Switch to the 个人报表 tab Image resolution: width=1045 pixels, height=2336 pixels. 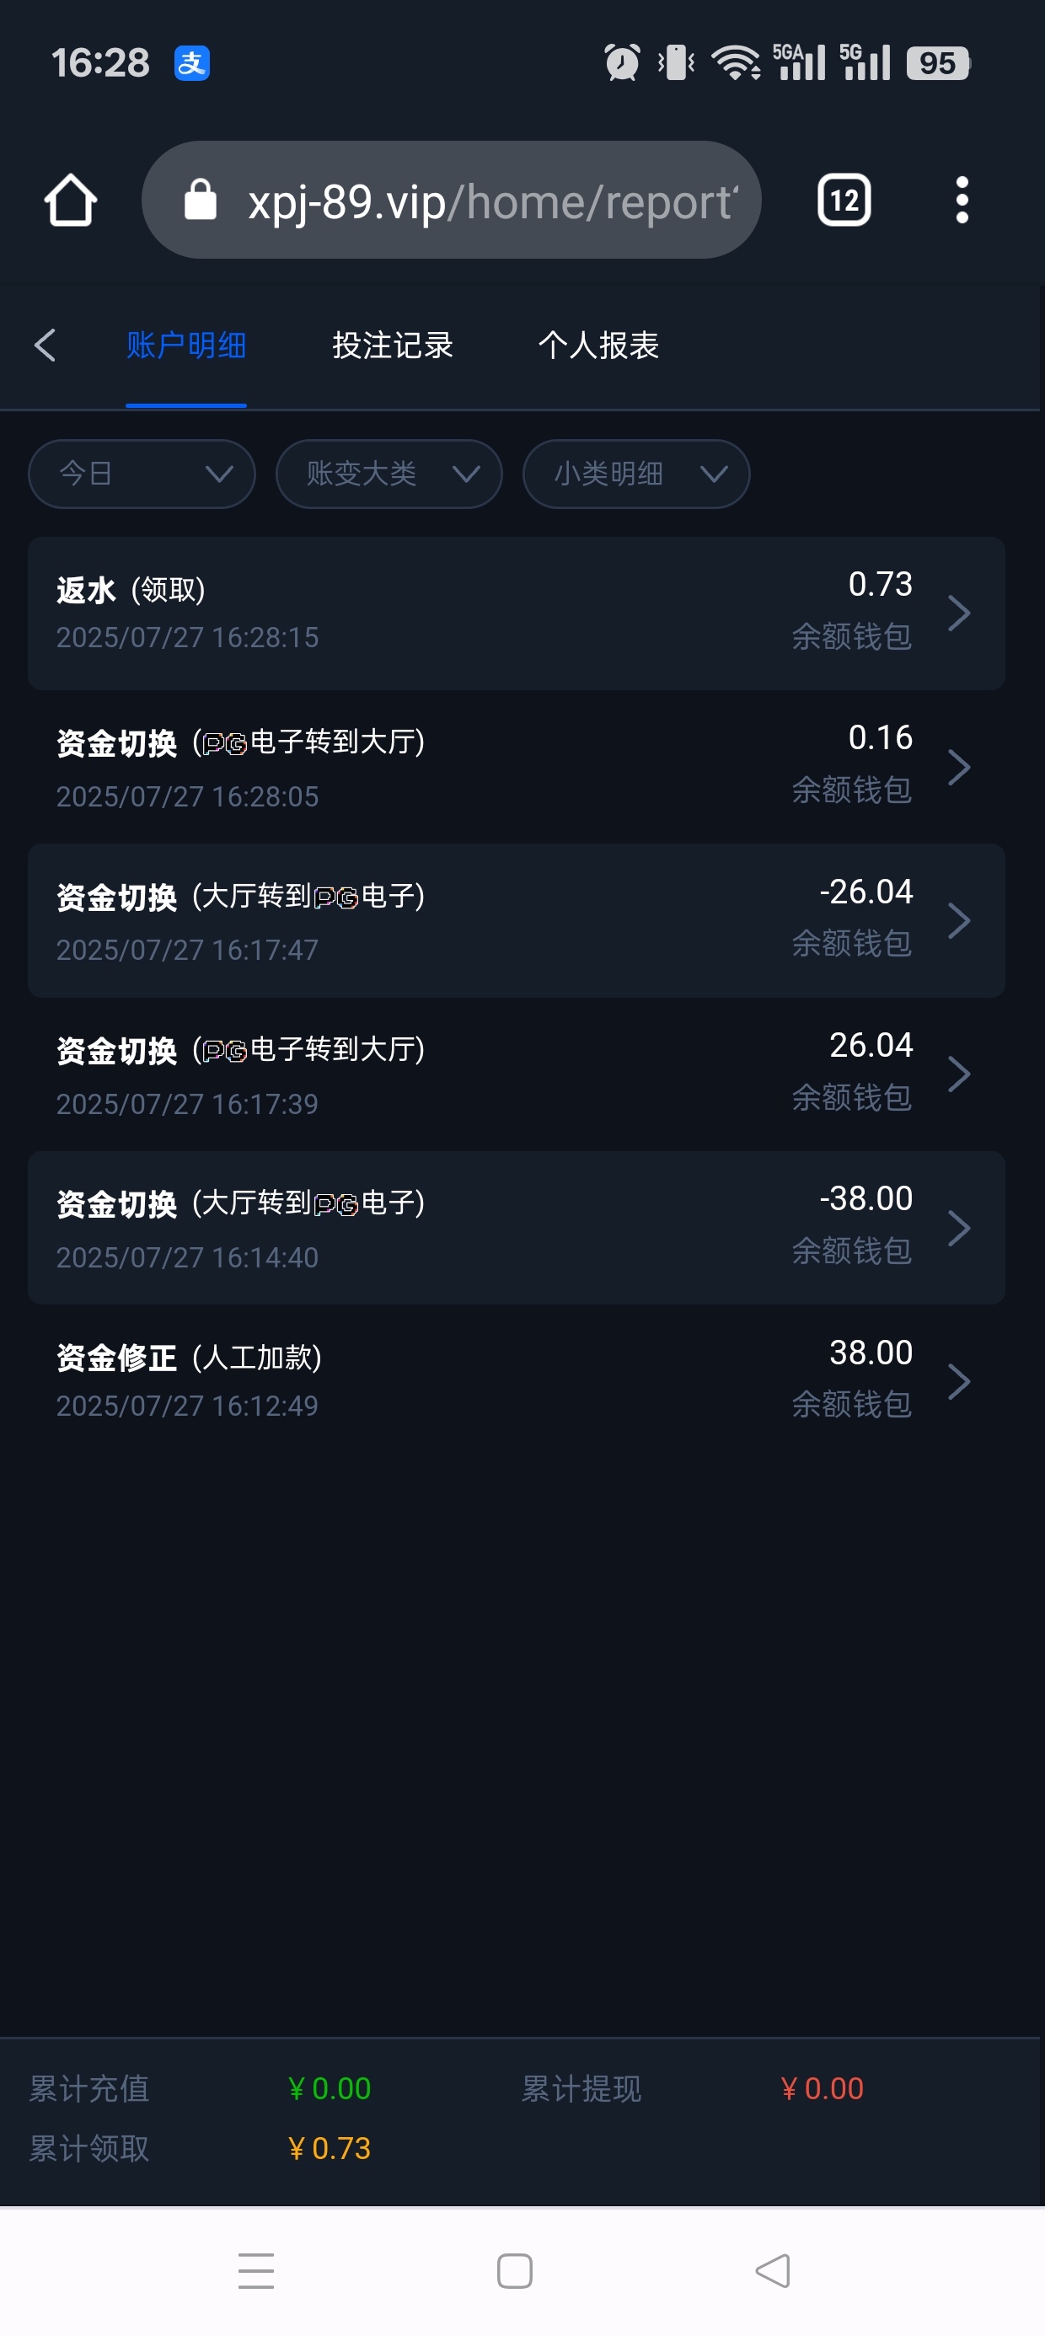598,346
